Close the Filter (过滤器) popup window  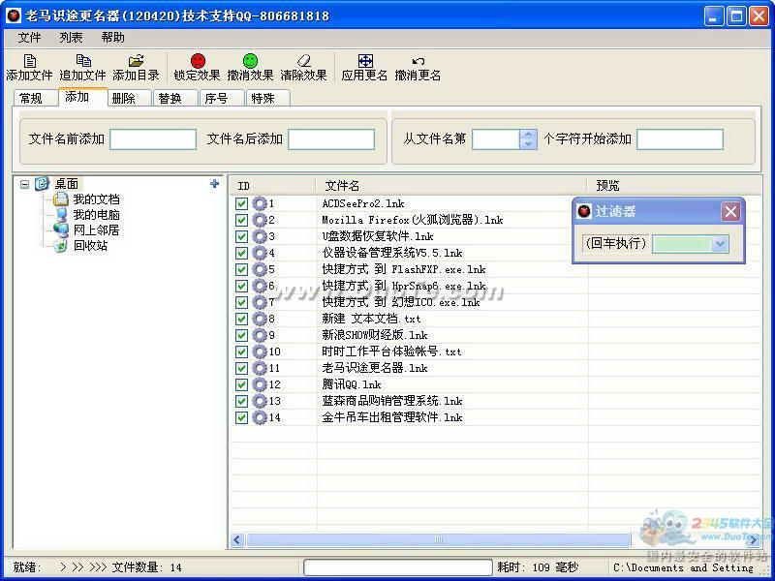730,212
